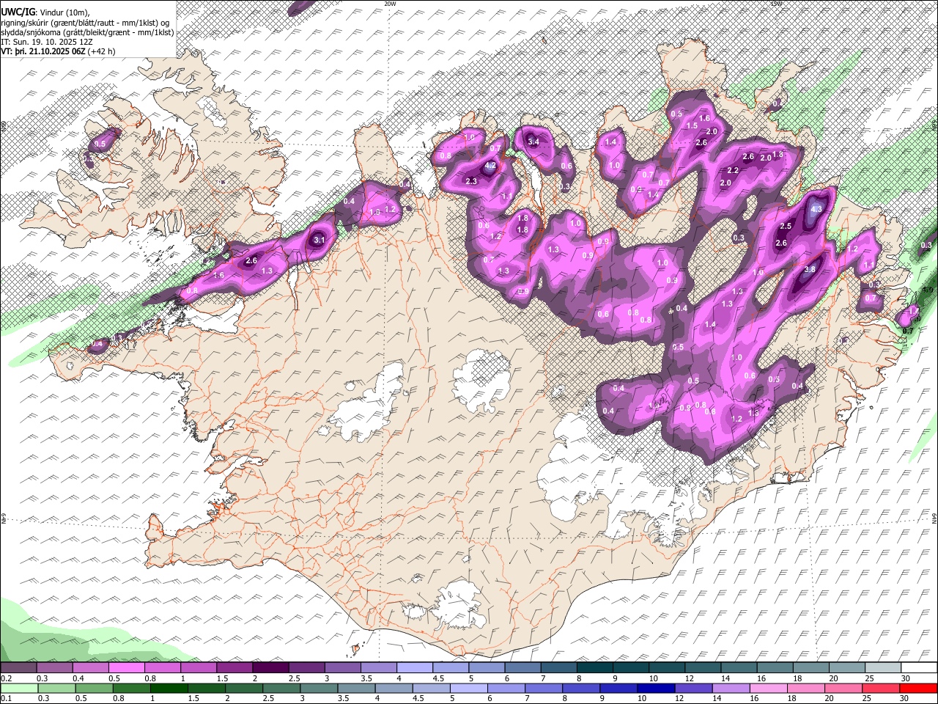Click the 'slydda/snjókoma' legend description line
The image size is (938, 704).
[87, 32]
